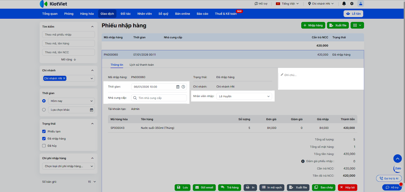405x192 pixels.
Task: Open the Báo cáo menu
Action: click(202, 14)
